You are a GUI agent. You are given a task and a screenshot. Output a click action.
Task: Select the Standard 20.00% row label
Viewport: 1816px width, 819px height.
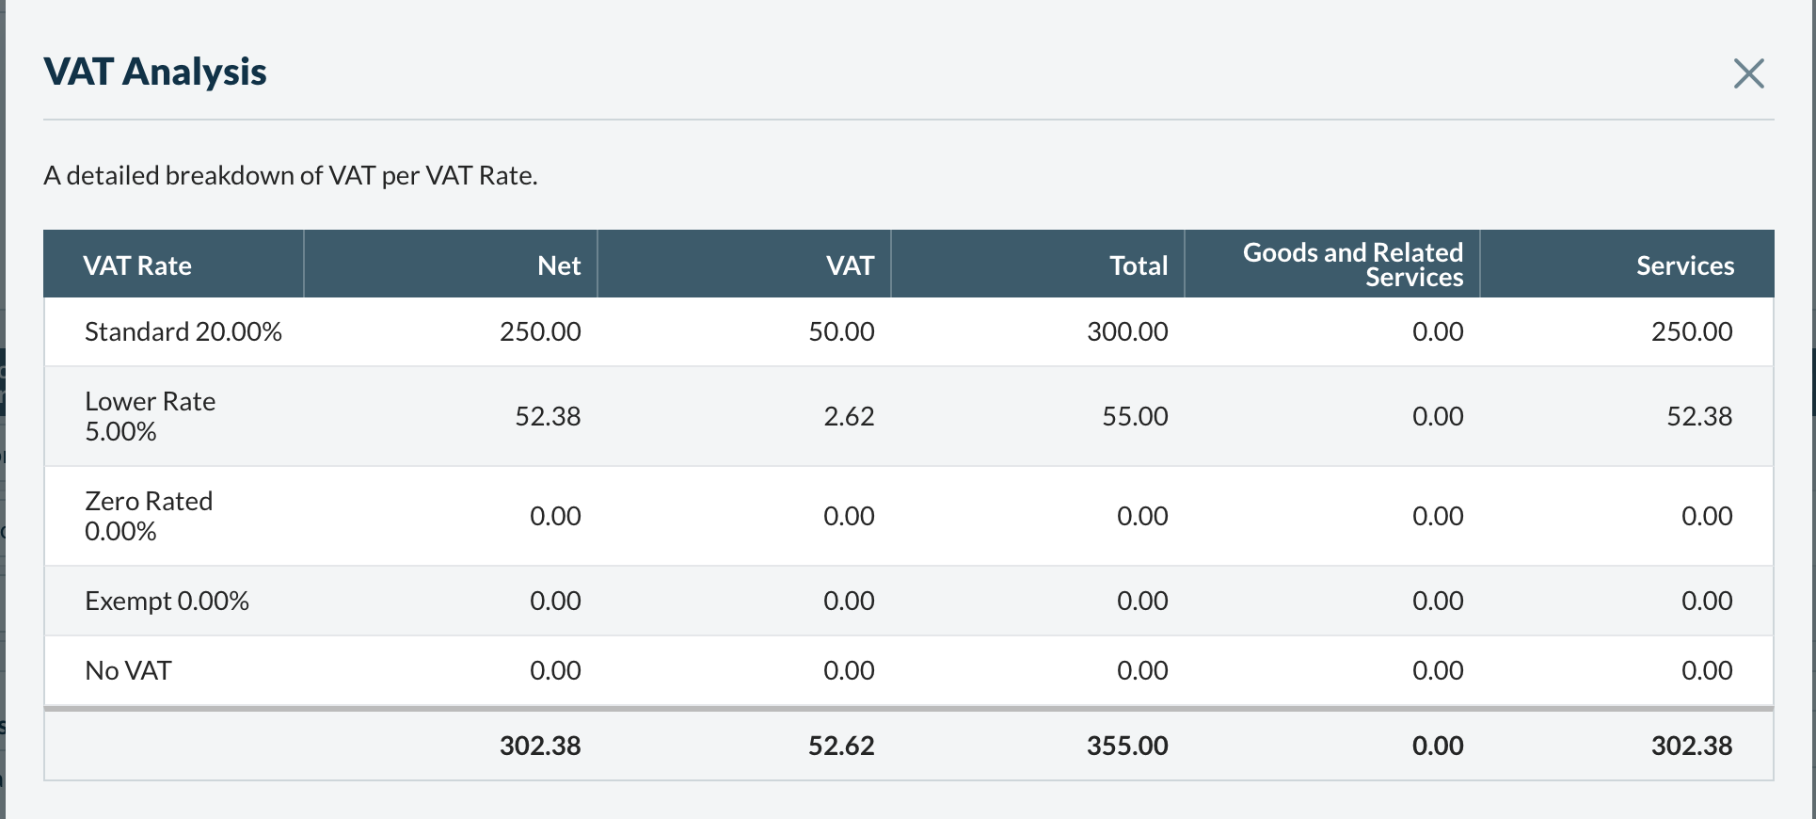coord(183,331)
